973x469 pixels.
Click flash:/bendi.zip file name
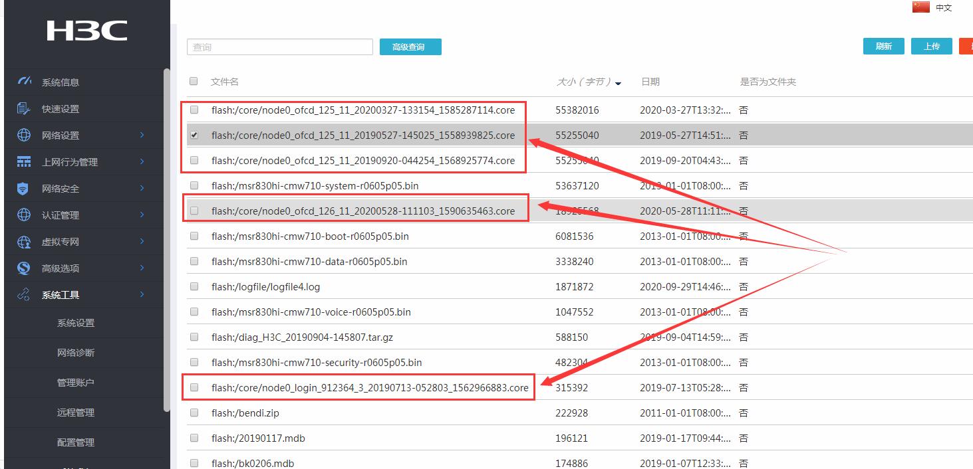coord(245,413)
